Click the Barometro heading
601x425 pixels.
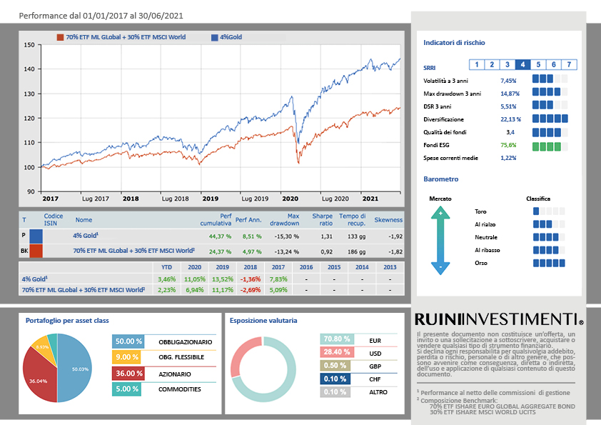click(x=441, y=179)
